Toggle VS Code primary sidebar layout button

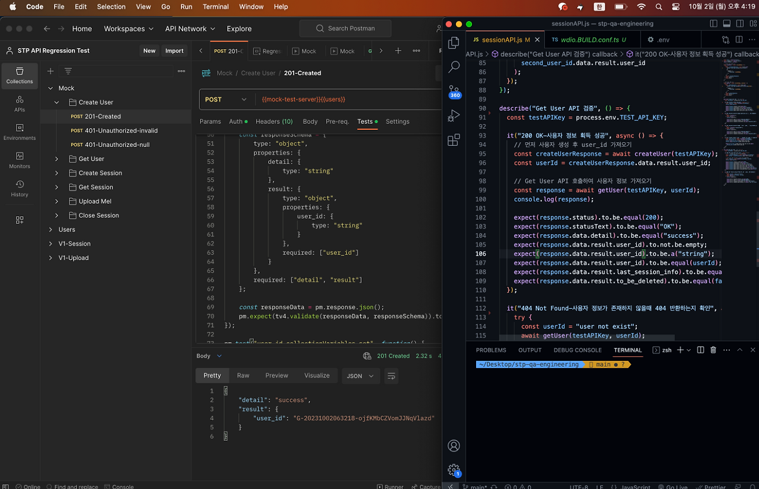point(713,24)
